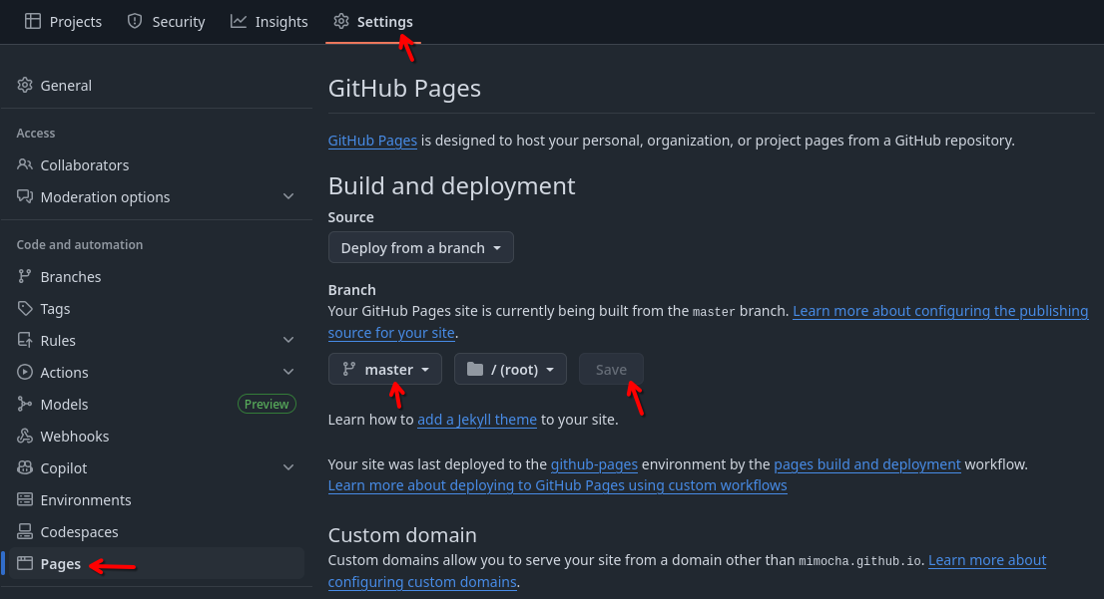1104x599 pixels.
Task: Click the mimocha.github.io domain text
Action: click(x=859, y=560)
